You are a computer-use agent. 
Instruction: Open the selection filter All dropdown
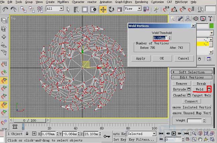(61, 9)
